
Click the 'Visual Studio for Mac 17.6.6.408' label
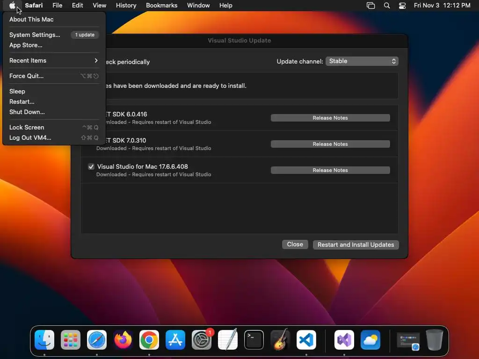142,167
